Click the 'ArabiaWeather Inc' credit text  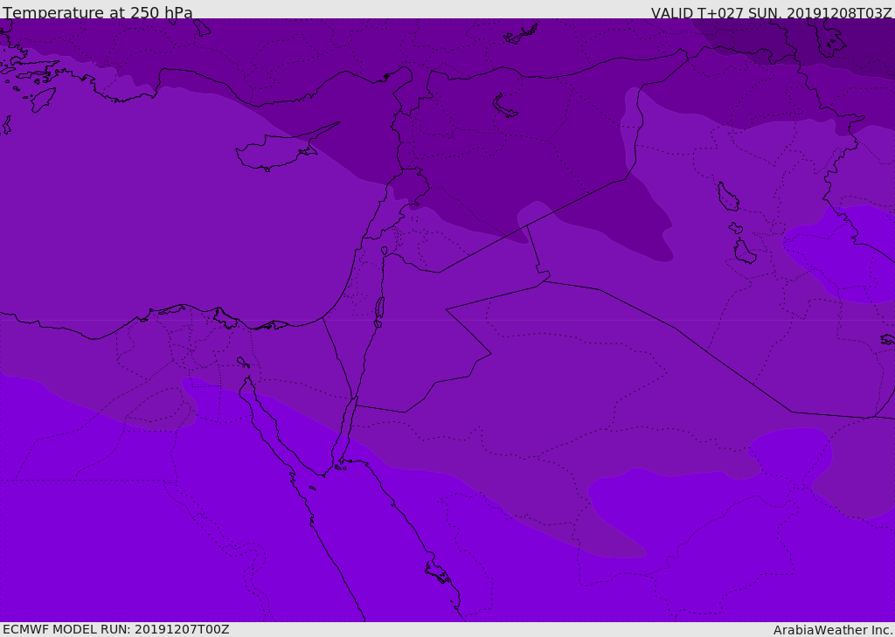click(833, 630)
